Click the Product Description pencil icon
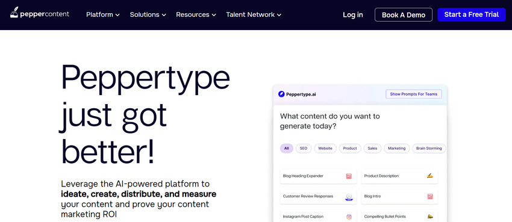 [x=429, y=176]
